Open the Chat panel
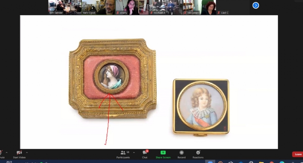 pos(145,155)
